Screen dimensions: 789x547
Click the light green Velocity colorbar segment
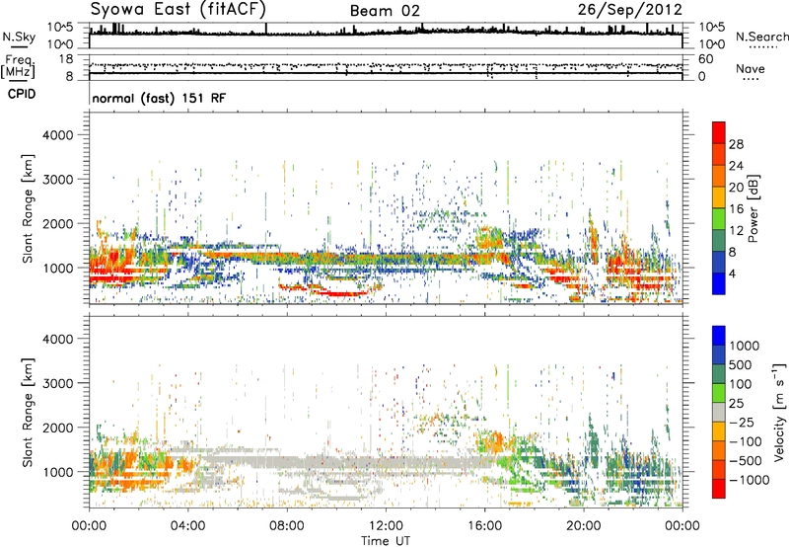719,393
